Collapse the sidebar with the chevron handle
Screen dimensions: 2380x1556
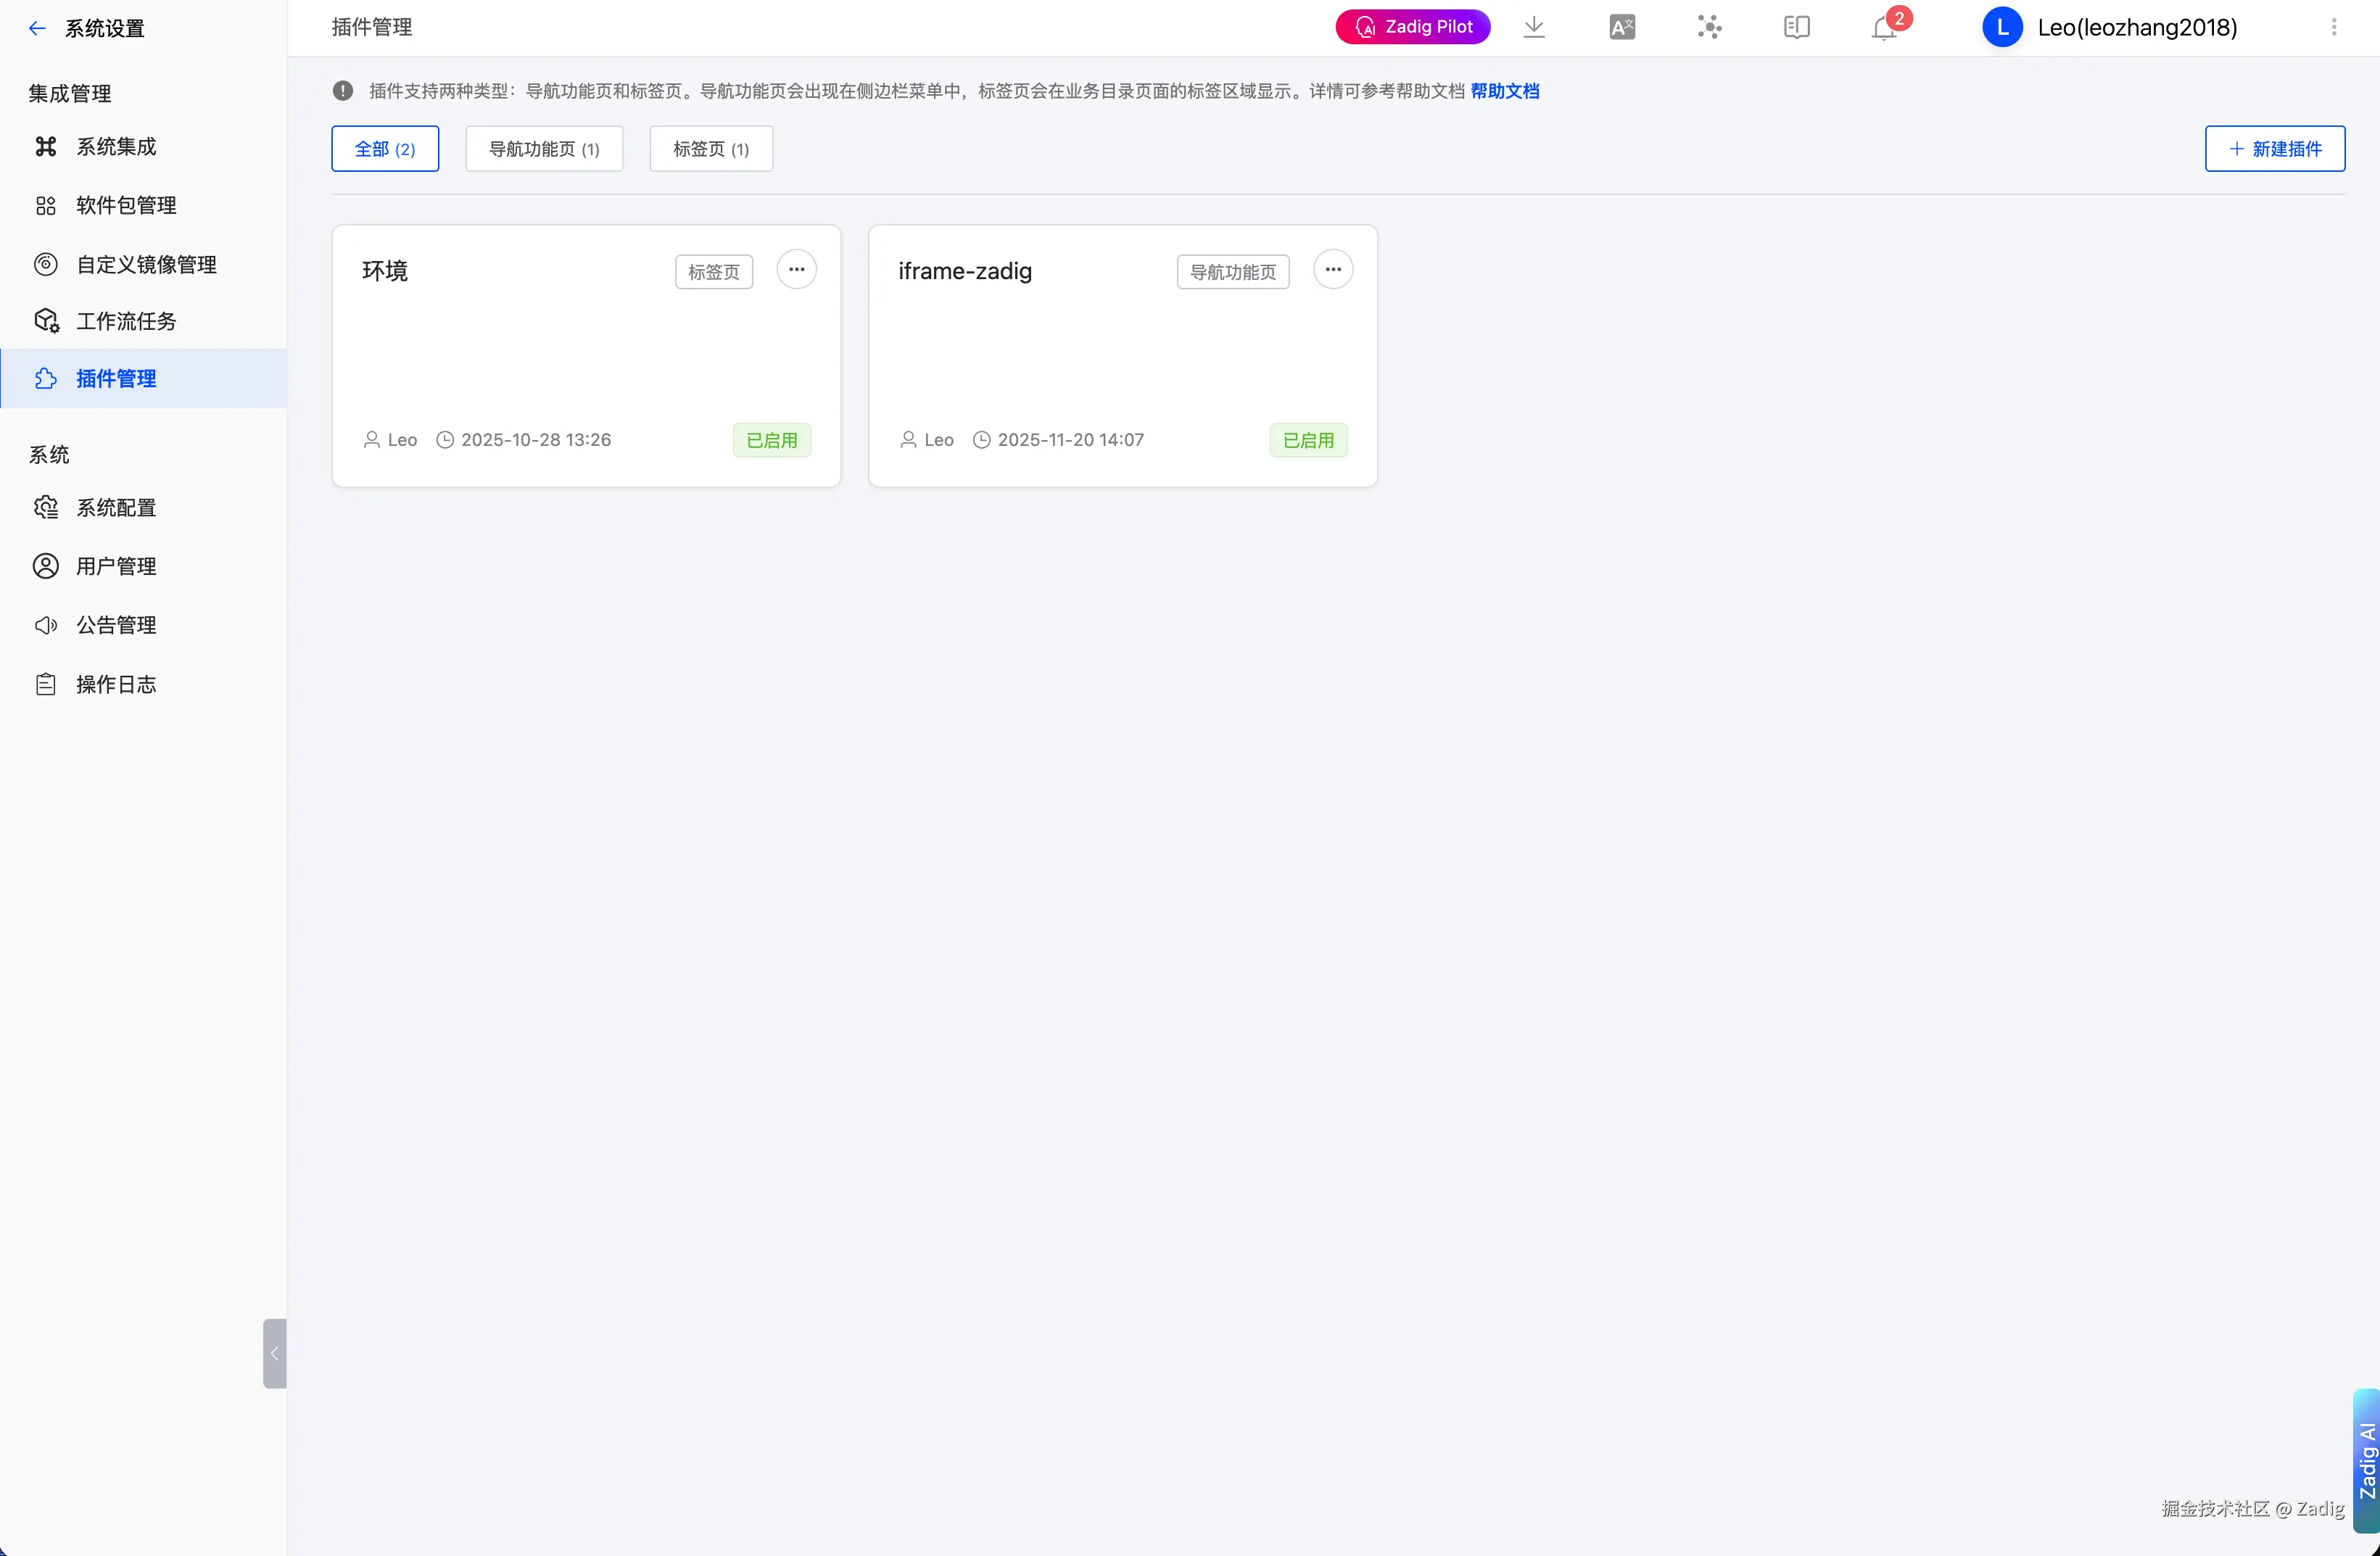274,1353
